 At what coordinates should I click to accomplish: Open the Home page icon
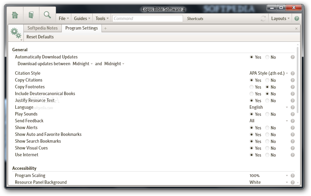point(15,15)
